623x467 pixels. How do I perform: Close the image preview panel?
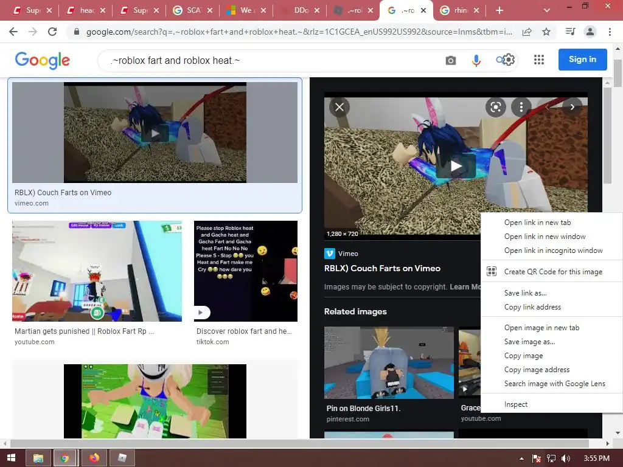[x=339, y=107]
